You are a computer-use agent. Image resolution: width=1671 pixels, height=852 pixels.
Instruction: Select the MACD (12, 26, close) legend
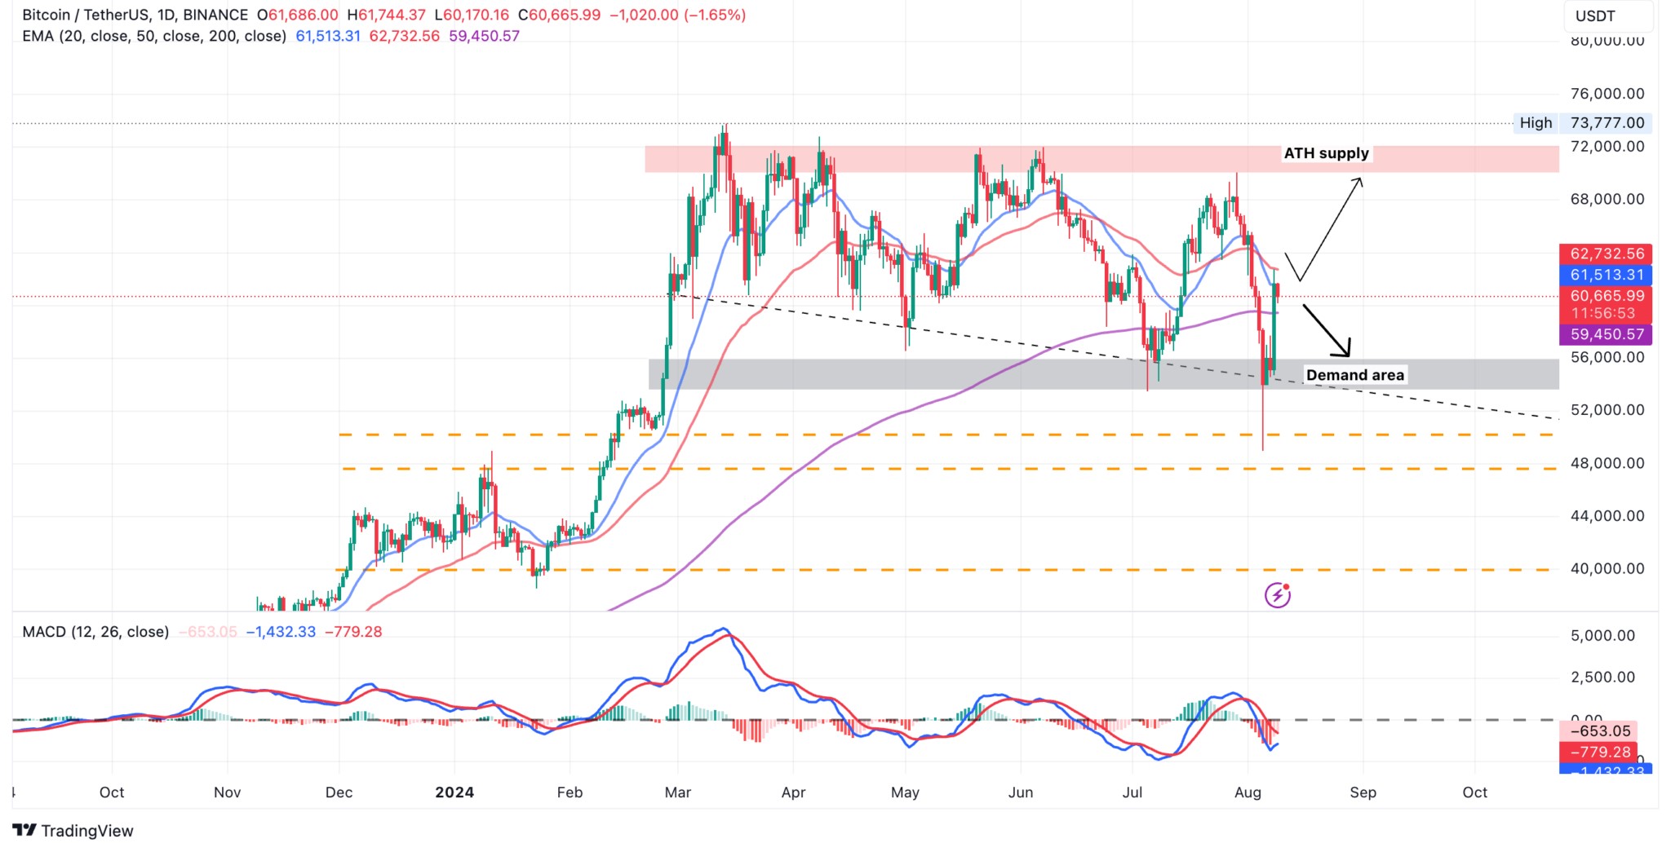95,632
